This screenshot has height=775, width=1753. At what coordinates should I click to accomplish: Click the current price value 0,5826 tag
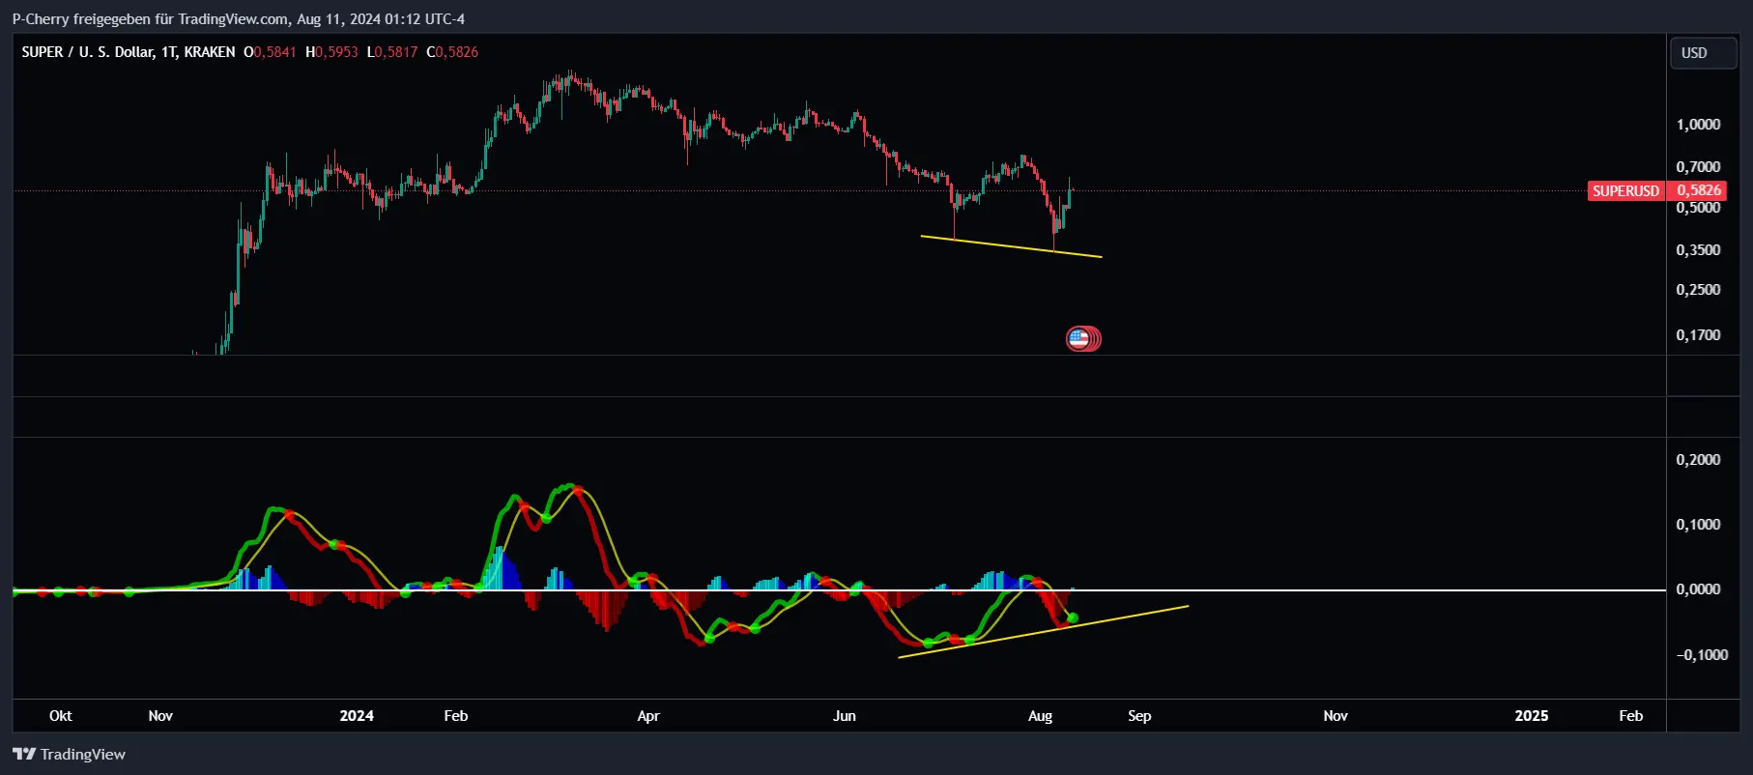1697,190
